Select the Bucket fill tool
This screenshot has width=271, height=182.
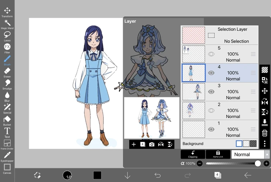7,121
